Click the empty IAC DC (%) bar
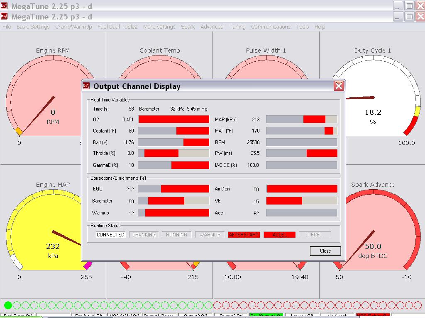The image size is (425, 318). click(x=302, y=165)
